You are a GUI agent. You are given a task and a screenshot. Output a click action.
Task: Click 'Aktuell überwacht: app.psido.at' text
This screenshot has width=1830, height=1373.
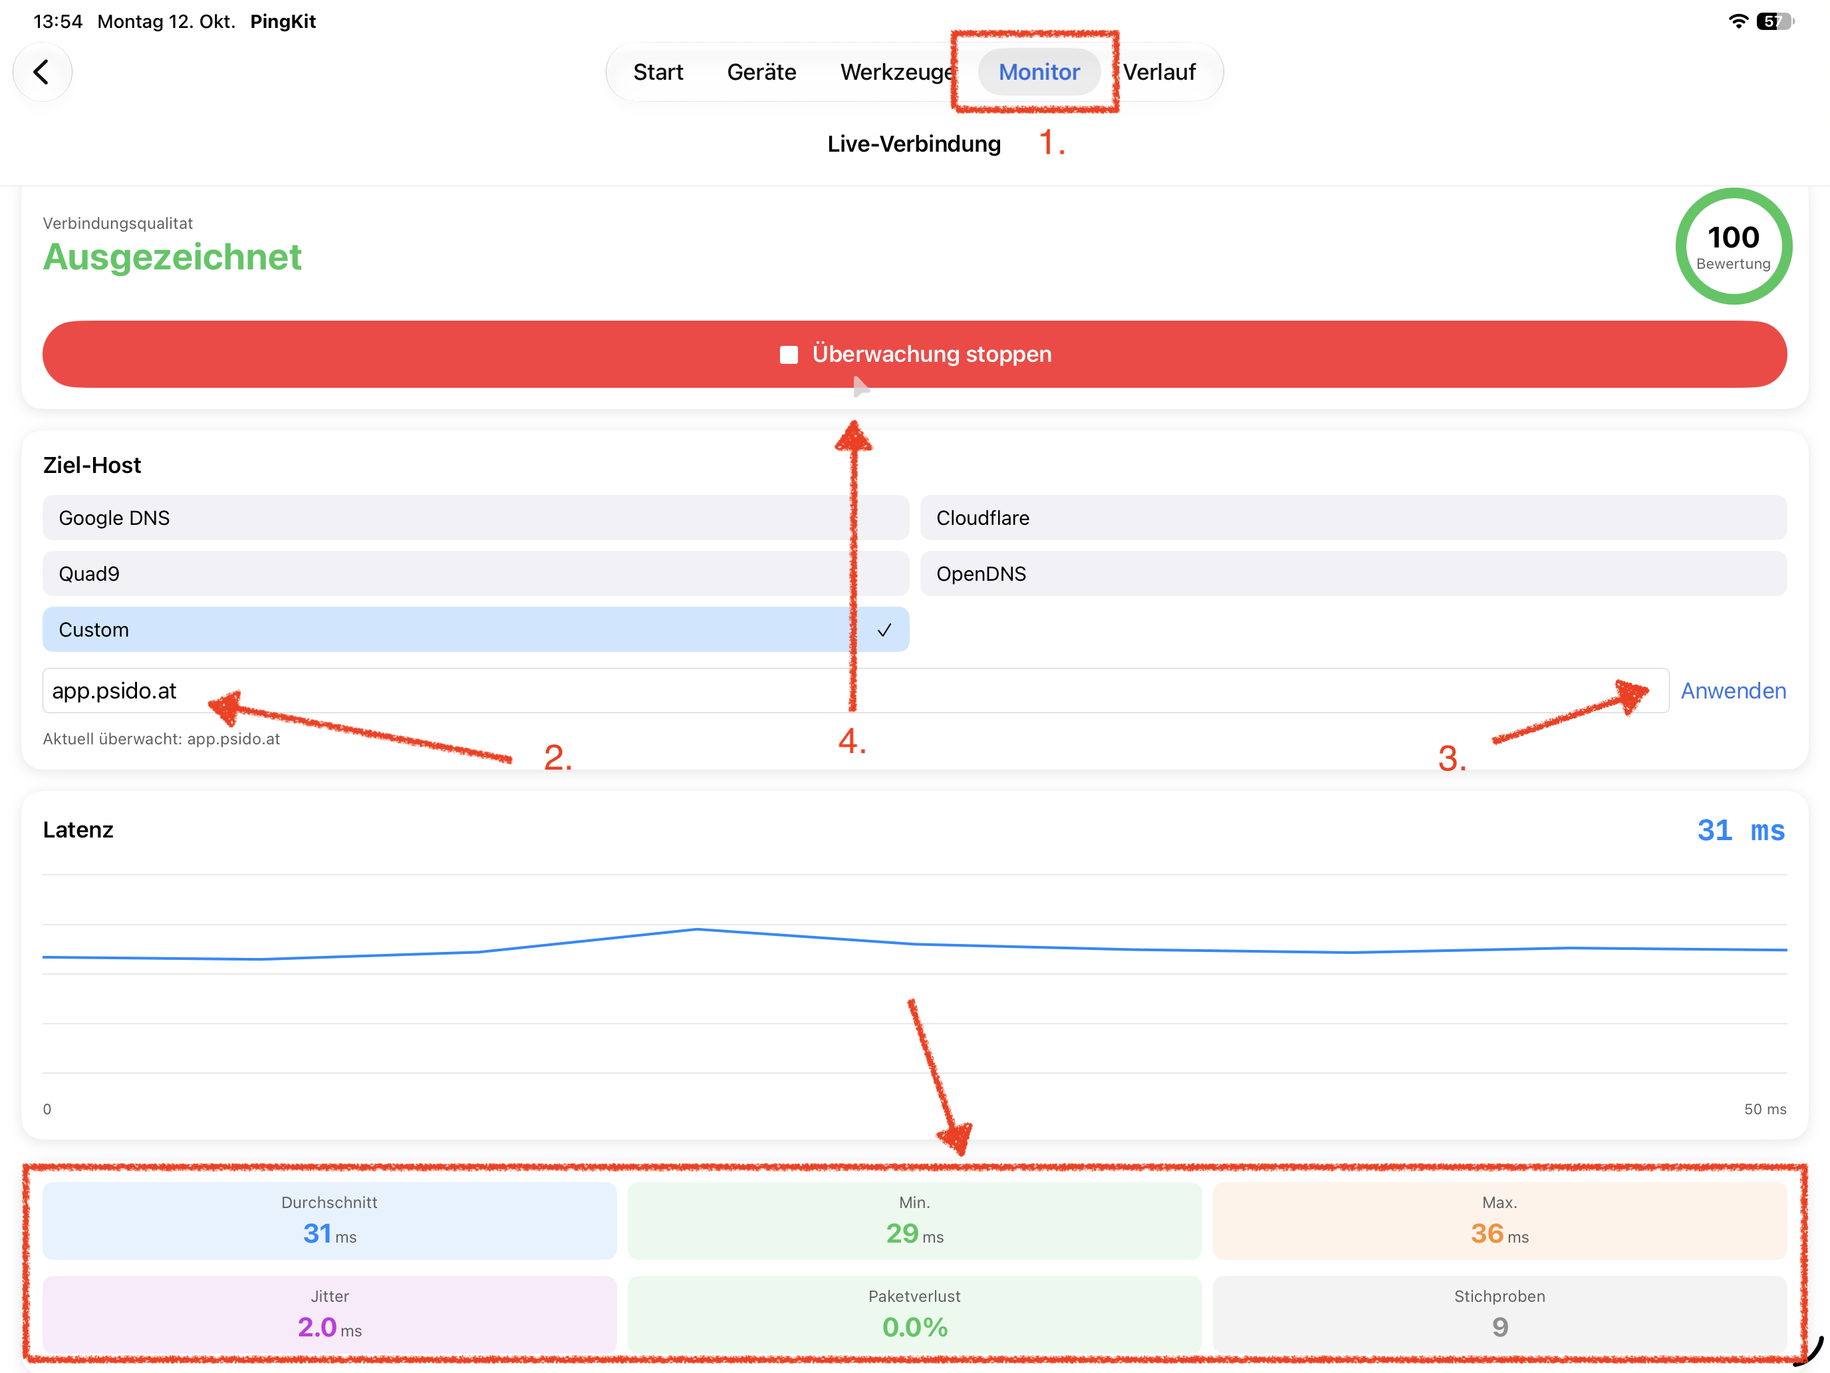coord(162,739)
